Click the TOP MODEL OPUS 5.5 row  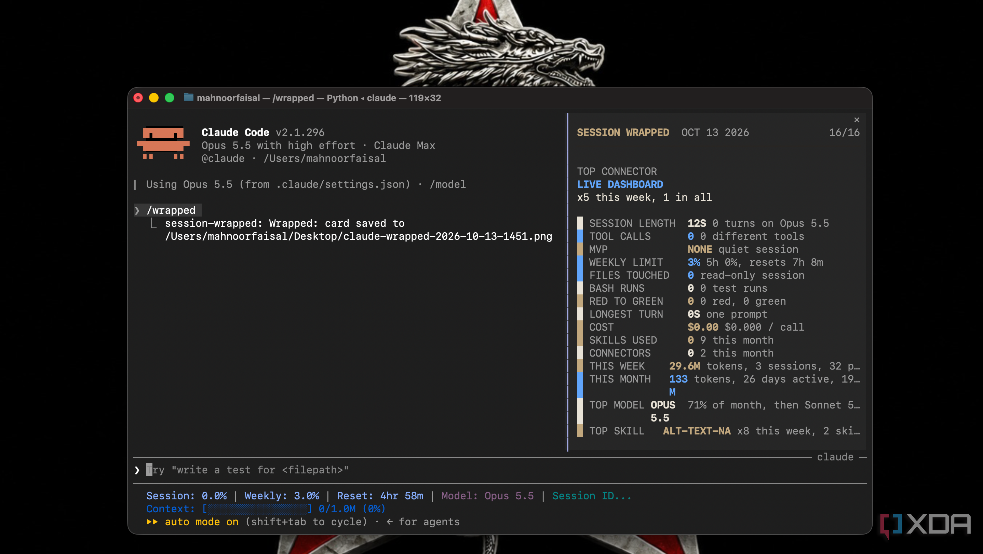point(718,411)
